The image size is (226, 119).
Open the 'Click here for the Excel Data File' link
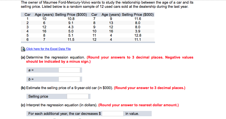tap(48, 49)
